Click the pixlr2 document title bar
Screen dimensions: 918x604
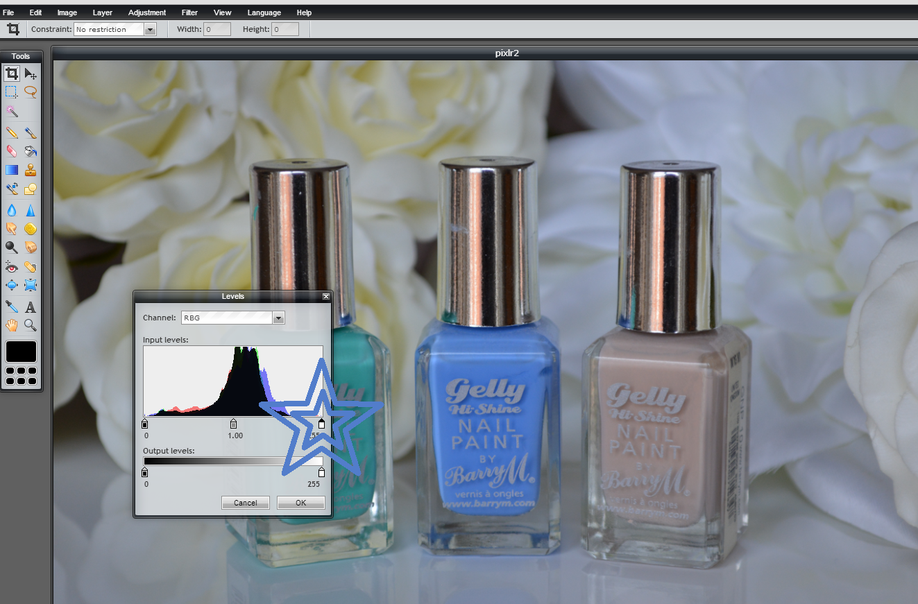click(x=485, y=53)
